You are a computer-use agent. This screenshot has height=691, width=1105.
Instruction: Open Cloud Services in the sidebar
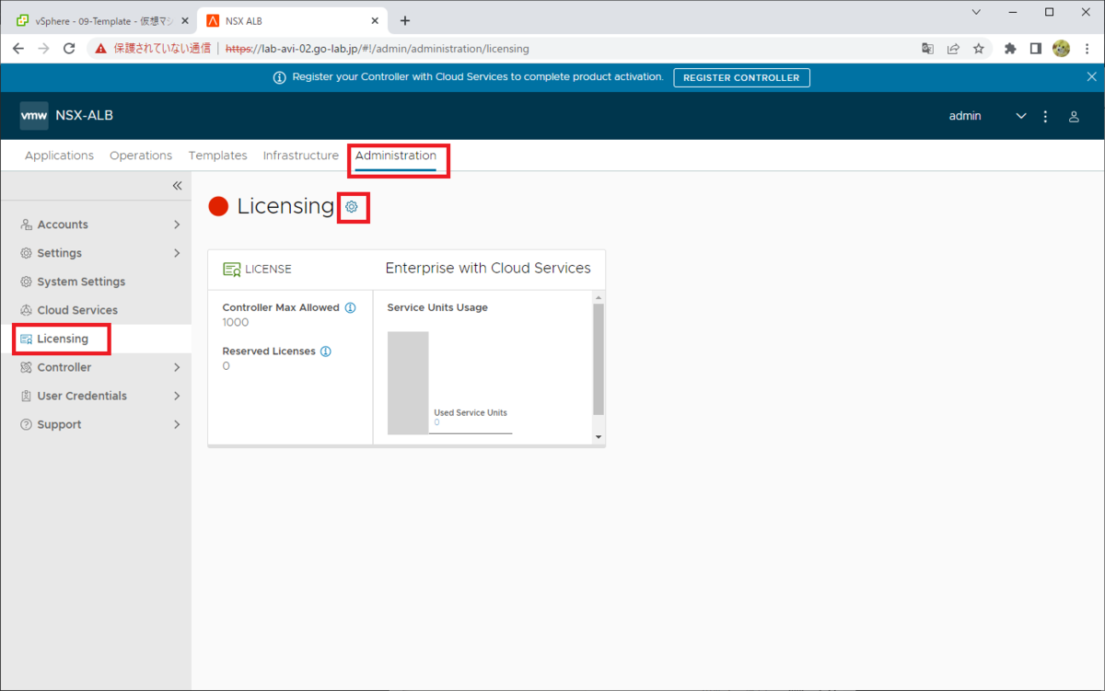pos(96,310)
